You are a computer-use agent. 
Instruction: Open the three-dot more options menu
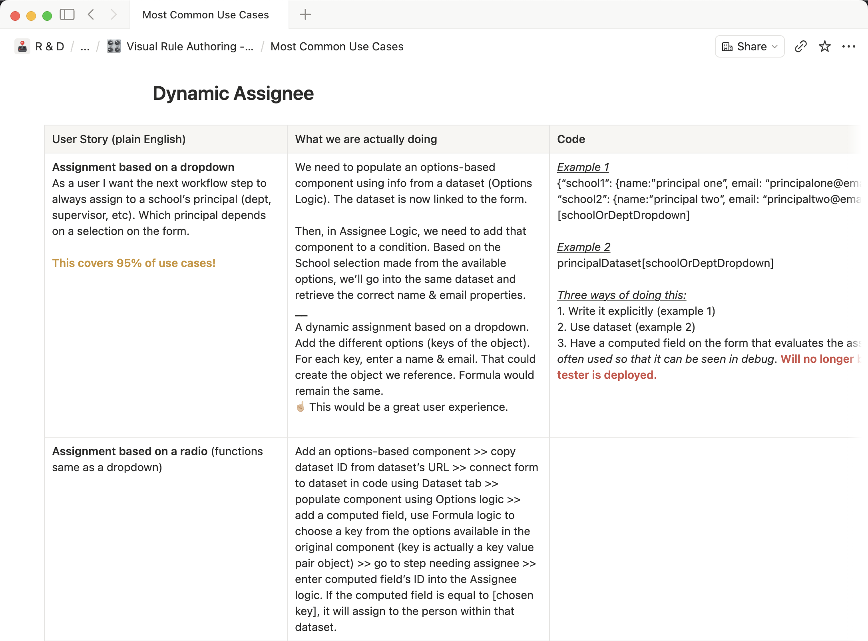(849, 46)
